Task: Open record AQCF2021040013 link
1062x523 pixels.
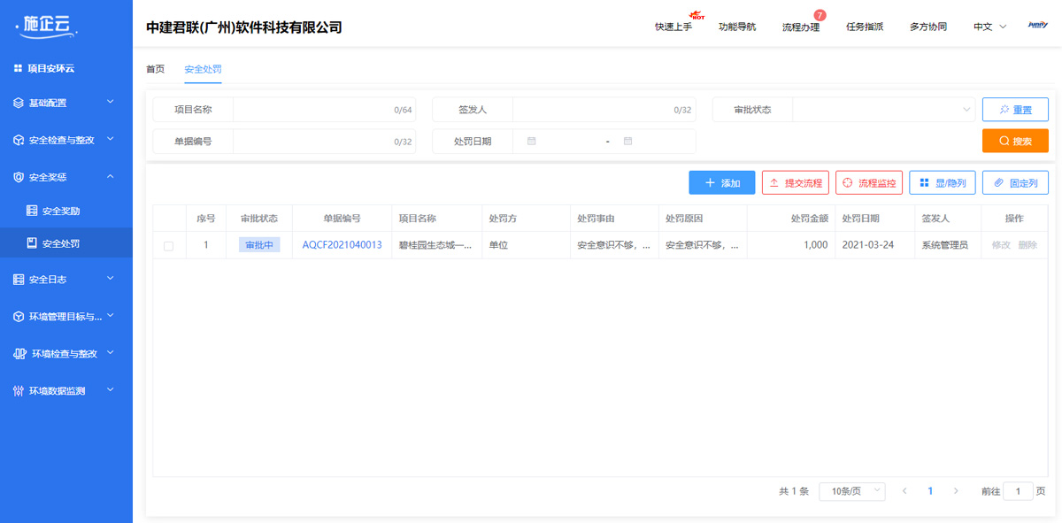Action: pyautogui.click(x=342, y=245)
